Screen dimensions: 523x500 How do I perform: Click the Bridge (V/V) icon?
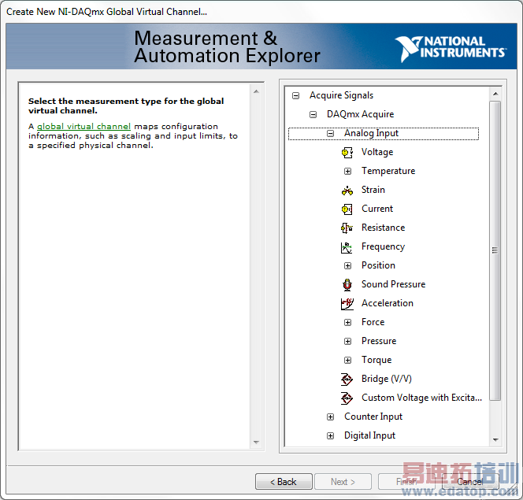pos(347,380)
